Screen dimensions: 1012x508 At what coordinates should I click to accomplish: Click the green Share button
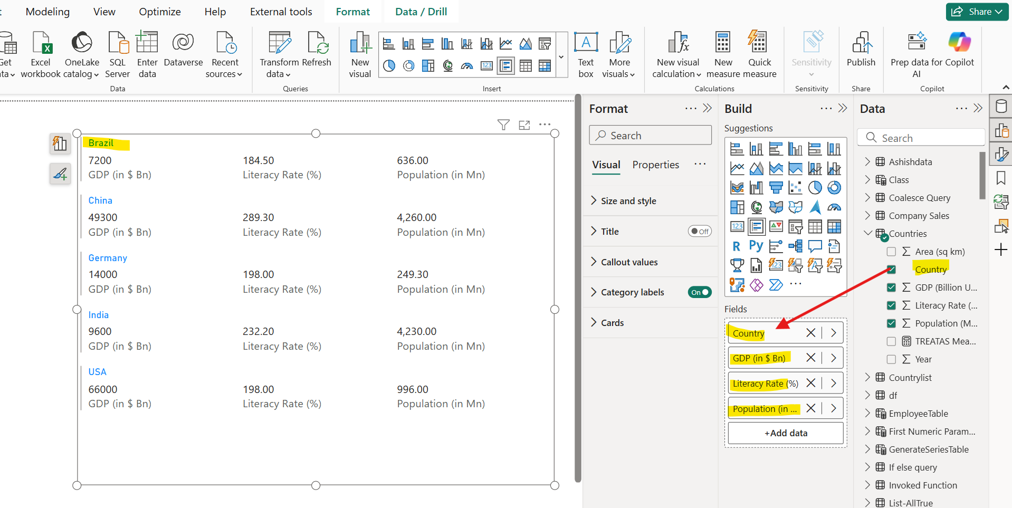(x=976, y=11)
